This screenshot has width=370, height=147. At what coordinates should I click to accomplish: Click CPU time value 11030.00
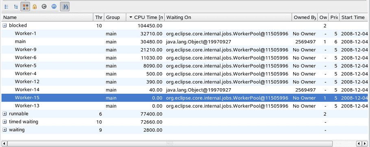pos(151,58)
